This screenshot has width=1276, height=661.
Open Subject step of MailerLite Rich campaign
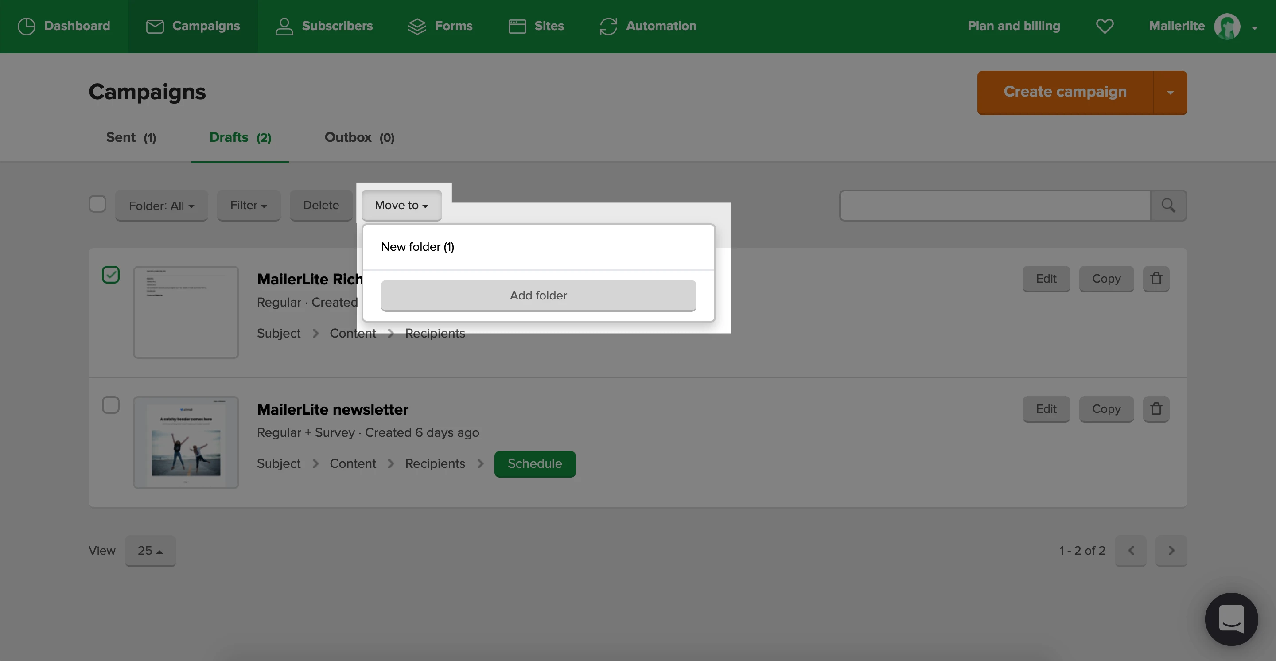pyautogui.click(x=279, y=333)
